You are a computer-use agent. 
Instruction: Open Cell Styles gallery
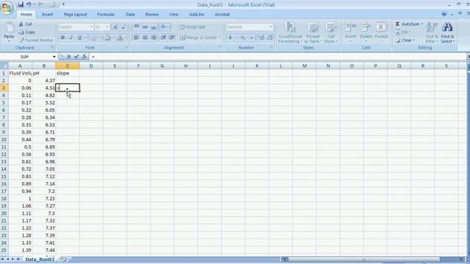[x=331, y=32]
